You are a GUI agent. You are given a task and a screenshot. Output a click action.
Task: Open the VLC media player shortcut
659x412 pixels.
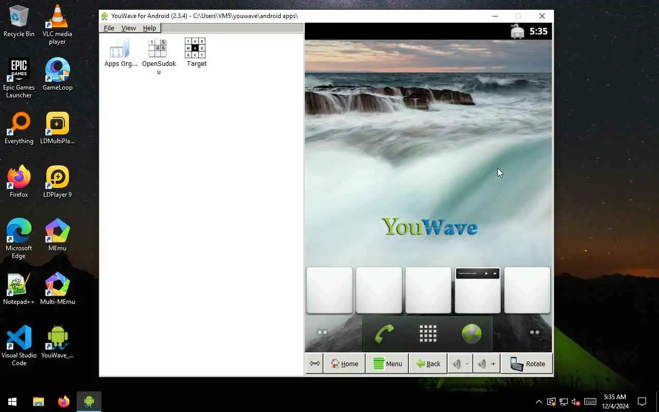(x=57, y=25)
